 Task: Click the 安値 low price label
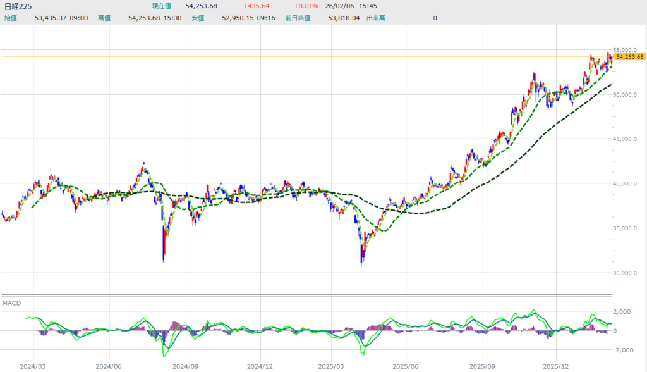click(198, 18)
